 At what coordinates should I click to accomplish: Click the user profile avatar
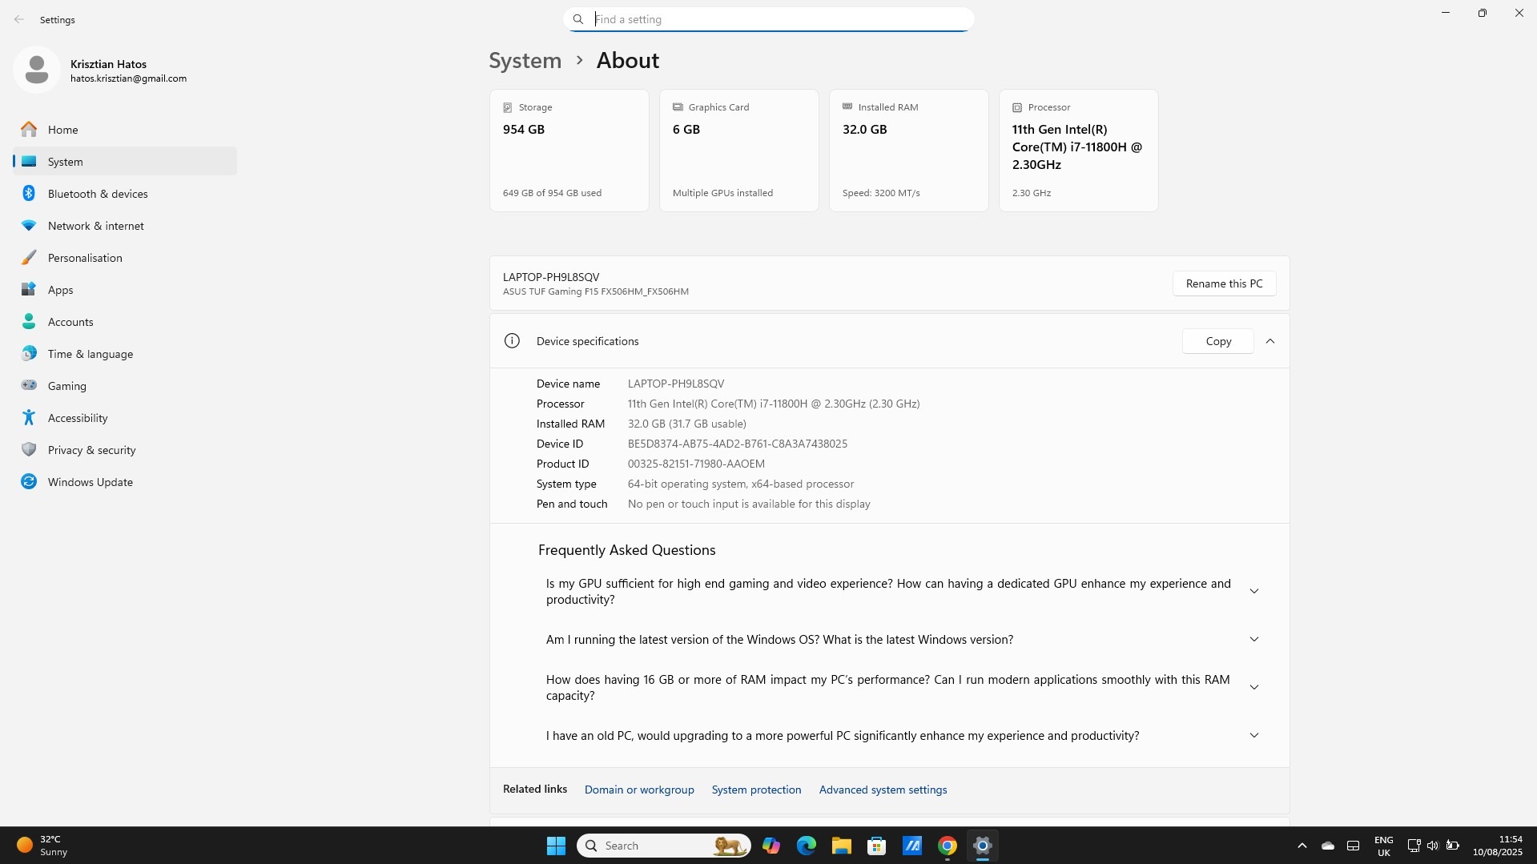point(36,70)
